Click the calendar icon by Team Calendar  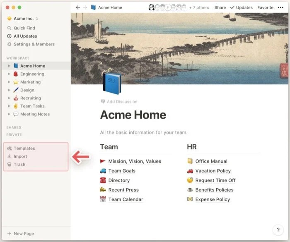[103, 199]
